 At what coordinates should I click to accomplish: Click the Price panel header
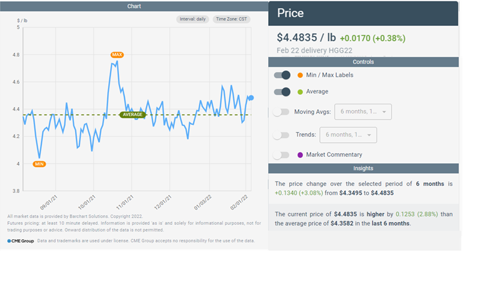(363, 13)
